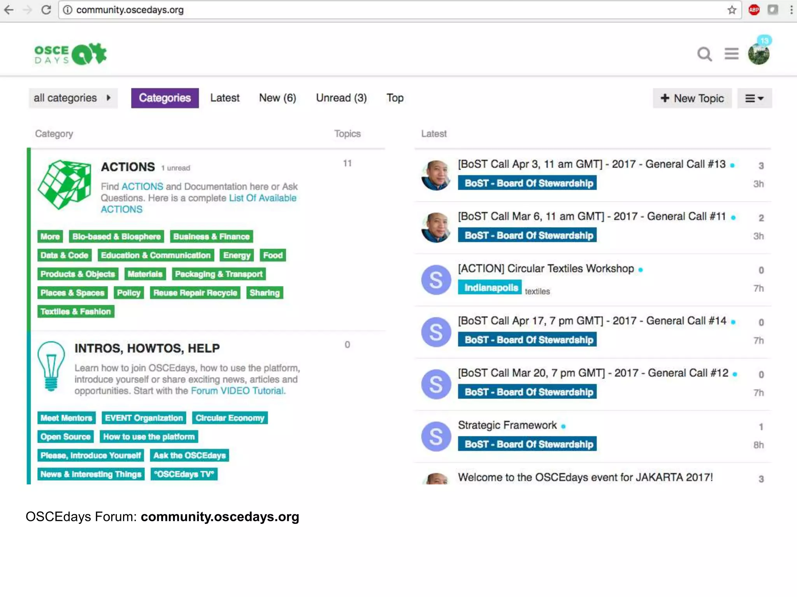Image resolution: width=797 pixels, height=597 pixels.
Task: Click the lightbulb Intros category icon
Action: tap(51, 366)
